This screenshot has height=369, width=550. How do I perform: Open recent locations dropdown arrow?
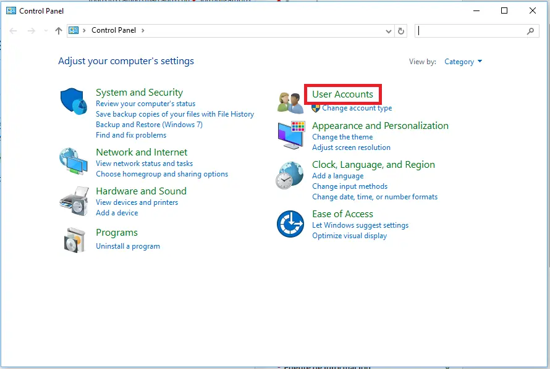pos(46,31)
